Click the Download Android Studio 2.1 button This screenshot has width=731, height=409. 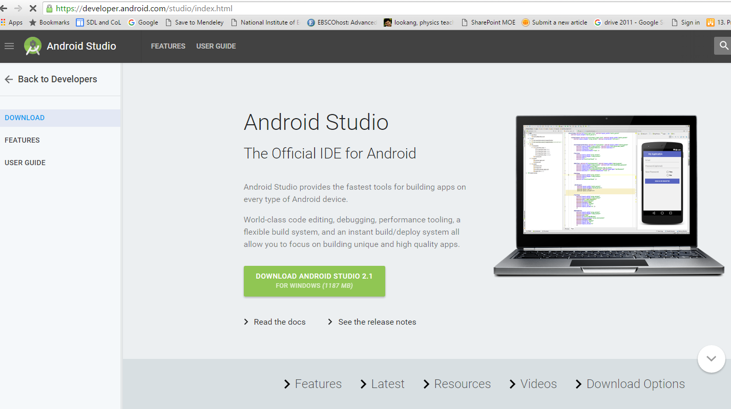(315, 281)
